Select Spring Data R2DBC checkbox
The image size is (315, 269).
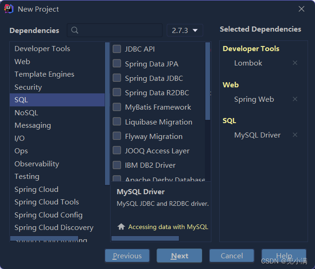coord(117,92)
